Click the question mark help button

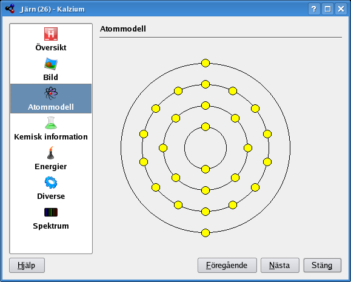click(314, 9)
